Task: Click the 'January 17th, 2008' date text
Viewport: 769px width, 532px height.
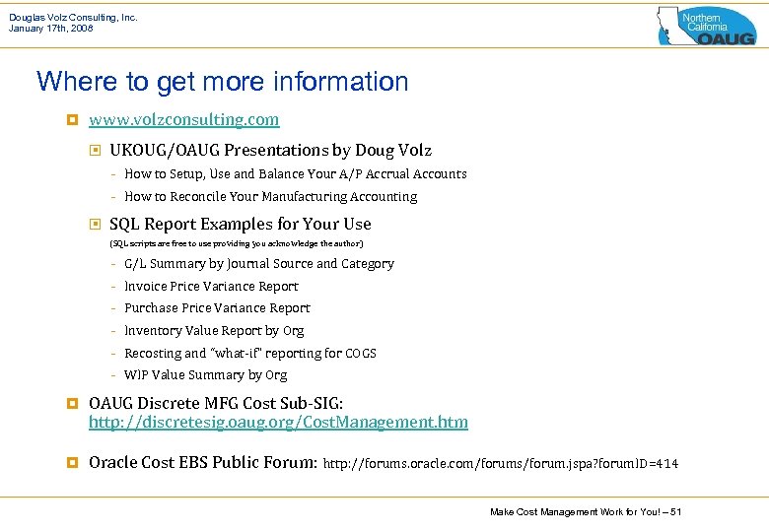Action: click(51, 28)
